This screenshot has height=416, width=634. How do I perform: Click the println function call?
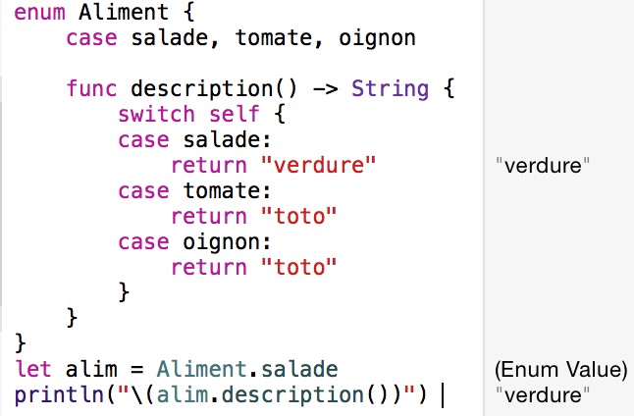coord(60,395)
